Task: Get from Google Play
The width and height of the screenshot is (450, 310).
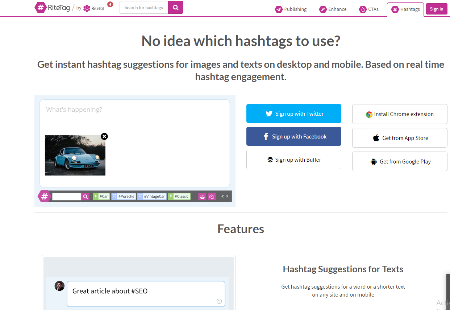Action: pyautogui.click(x=400, y=161)
